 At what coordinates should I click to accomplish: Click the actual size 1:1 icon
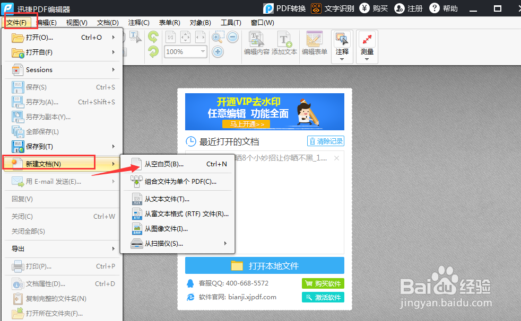(170, 37)
